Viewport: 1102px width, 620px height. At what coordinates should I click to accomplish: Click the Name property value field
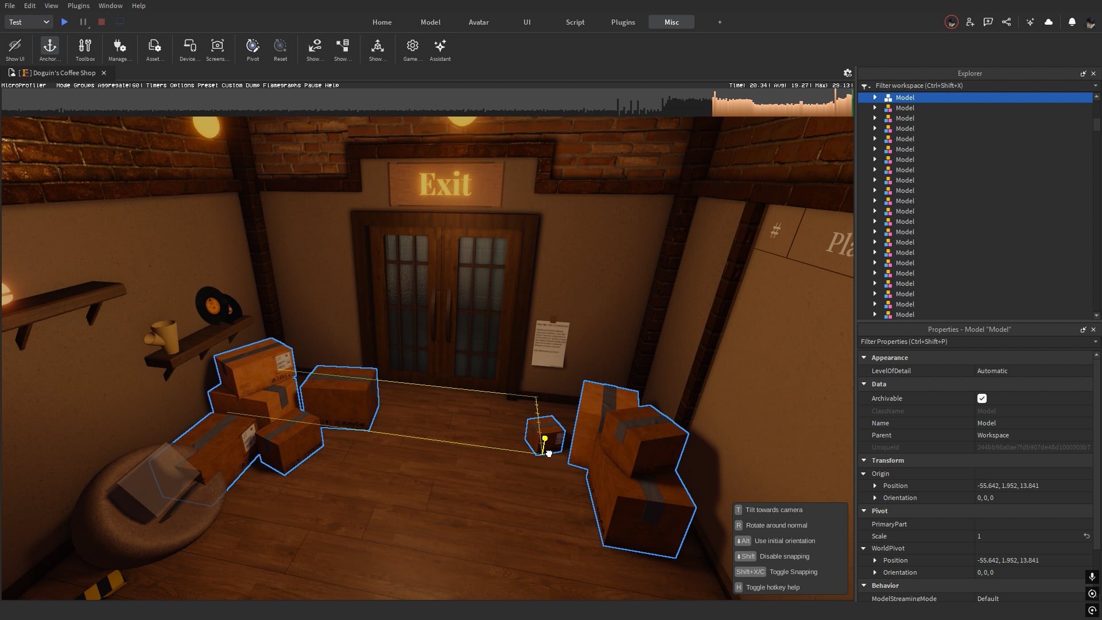tap(1033, 423)
